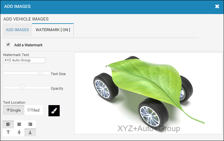Center watermark text horizontally
The width and height of the screenshot is (224, 141).
[x=19, y=124]
